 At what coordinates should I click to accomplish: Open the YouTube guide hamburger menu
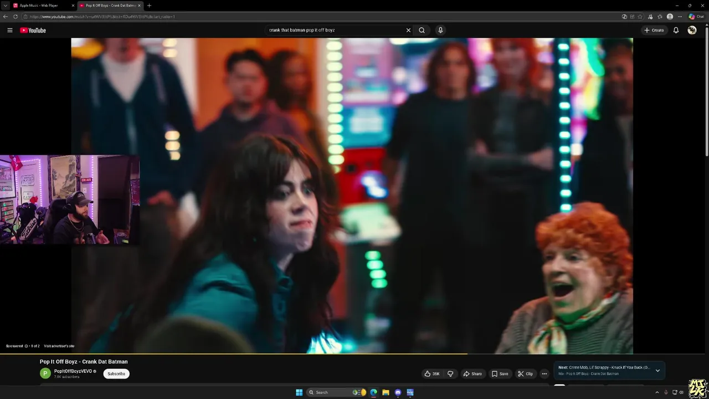9,30
